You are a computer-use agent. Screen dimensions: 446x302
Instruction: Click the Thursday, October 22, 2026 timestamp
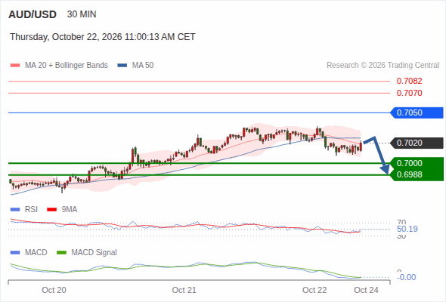pyautogui.click(x=102, y=37)
